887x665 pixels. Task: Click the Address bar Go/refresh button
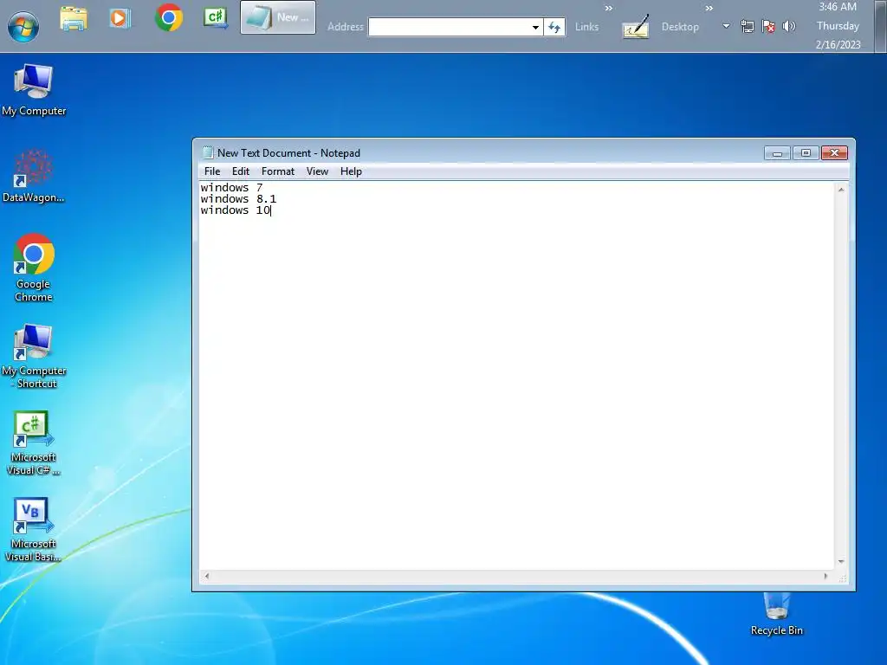[x=554, y=27]
